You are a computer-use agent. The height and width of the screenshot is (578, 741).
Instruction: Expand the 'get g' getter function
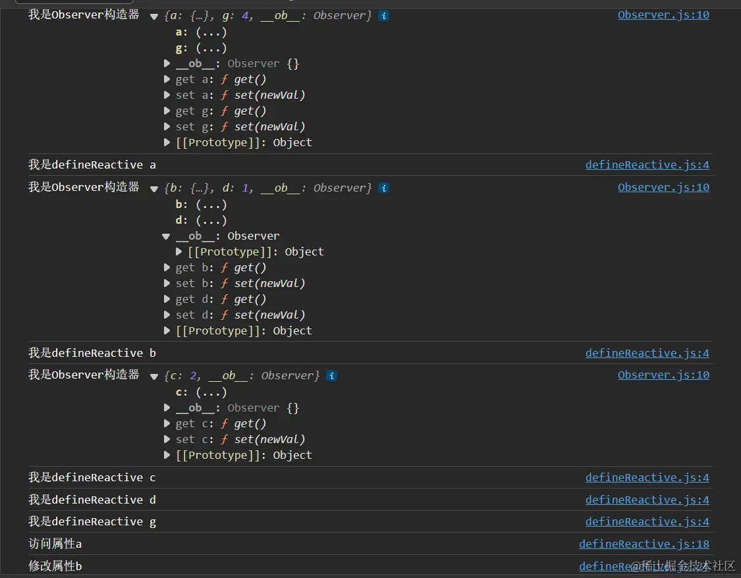pos(167,111)
